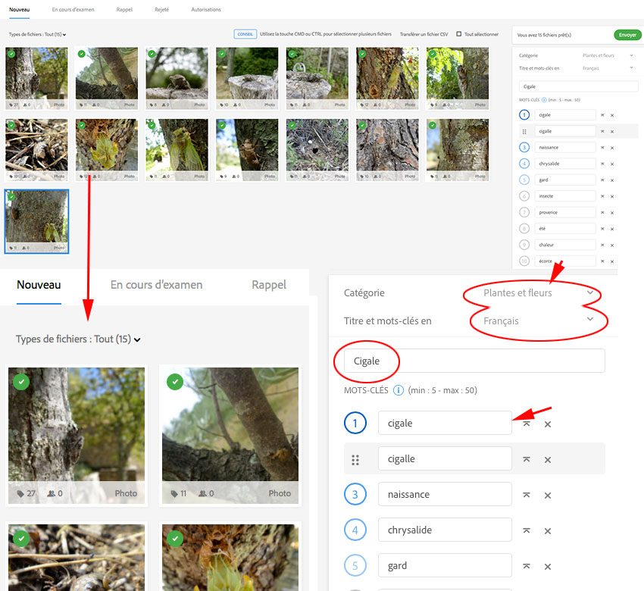Click the 'CONSEIL' tip badge
644x591 pixels.
pyautogui.click(x=245, y=34)
